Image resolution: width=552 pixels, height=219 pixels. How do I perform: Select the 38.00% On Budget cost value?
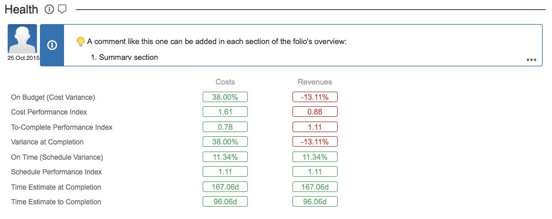pyautogui.click(x=225, y=97)
